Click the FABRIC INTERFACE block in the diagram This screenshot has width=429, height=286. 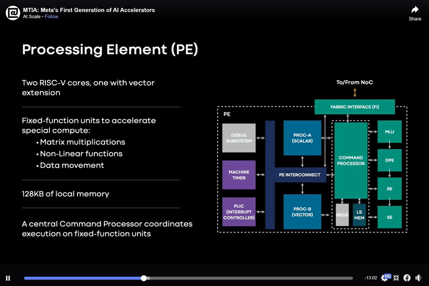[354, 107]
